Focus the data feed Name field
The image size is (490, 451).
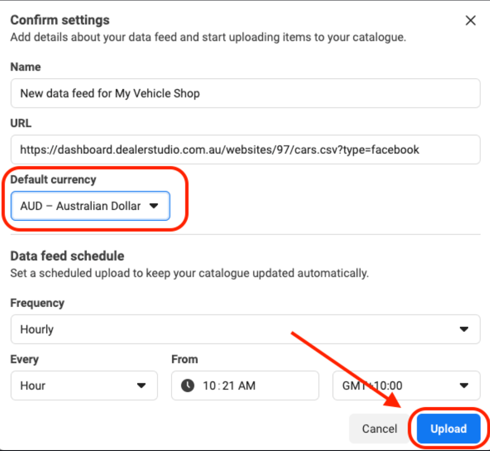(x=245, y=93)
